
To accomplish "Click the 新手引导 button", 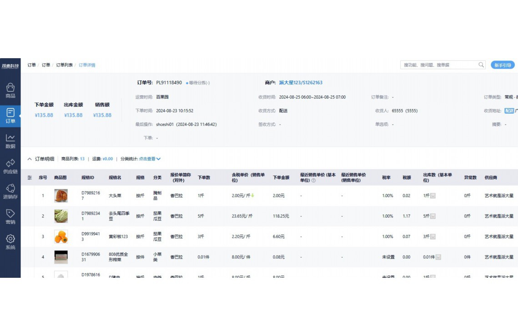I will point(503,65).
